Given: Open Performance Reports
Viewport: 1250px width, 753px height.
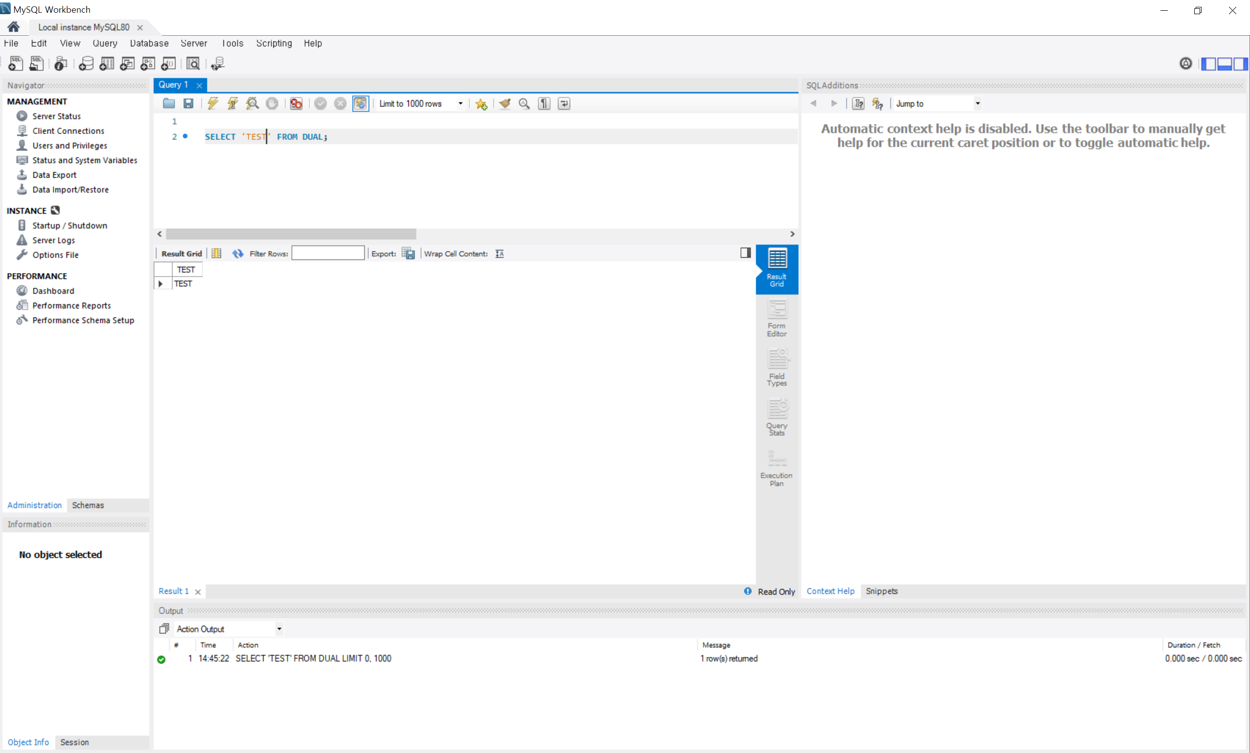Looking at the screenshot, I should point(71,305).
